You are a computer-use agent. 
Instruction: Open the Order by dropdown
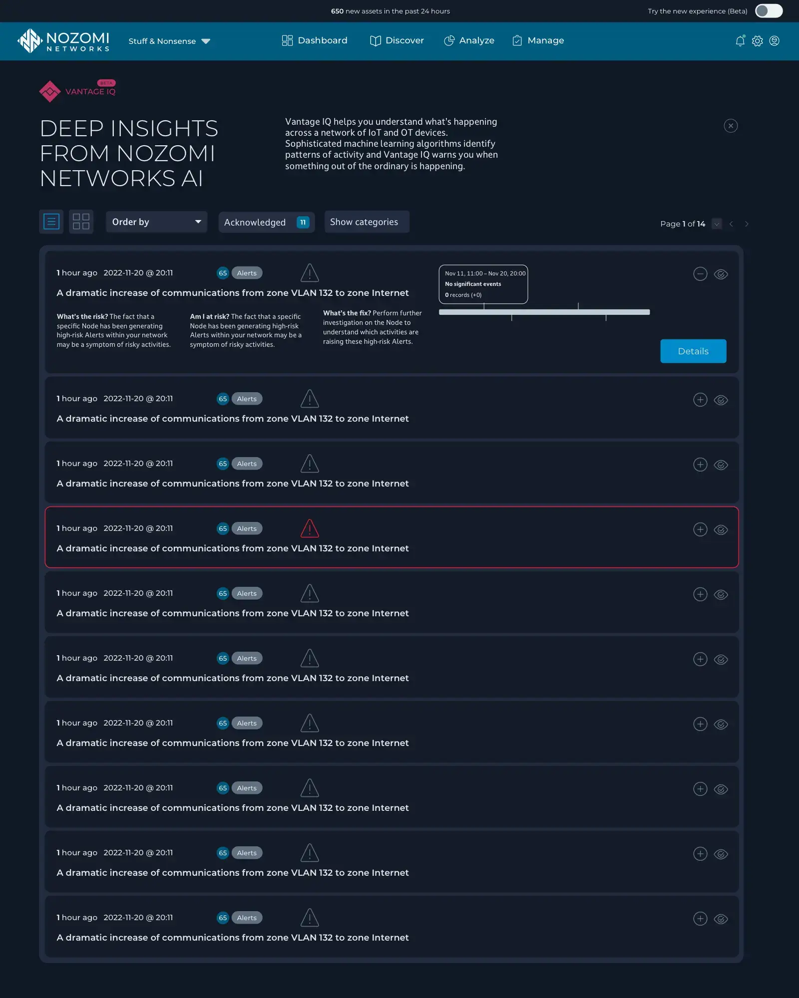click(x=156, y=222)
